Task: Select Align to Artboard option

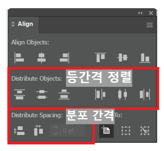Action: point(106,131)
